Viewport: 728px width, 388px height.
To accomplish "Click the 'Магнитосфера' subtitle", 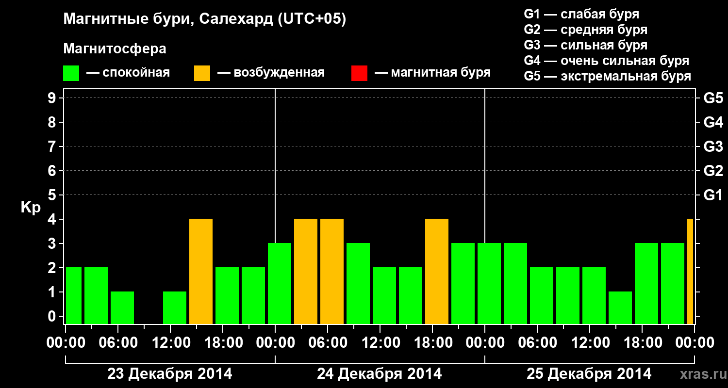I will 115,49.
